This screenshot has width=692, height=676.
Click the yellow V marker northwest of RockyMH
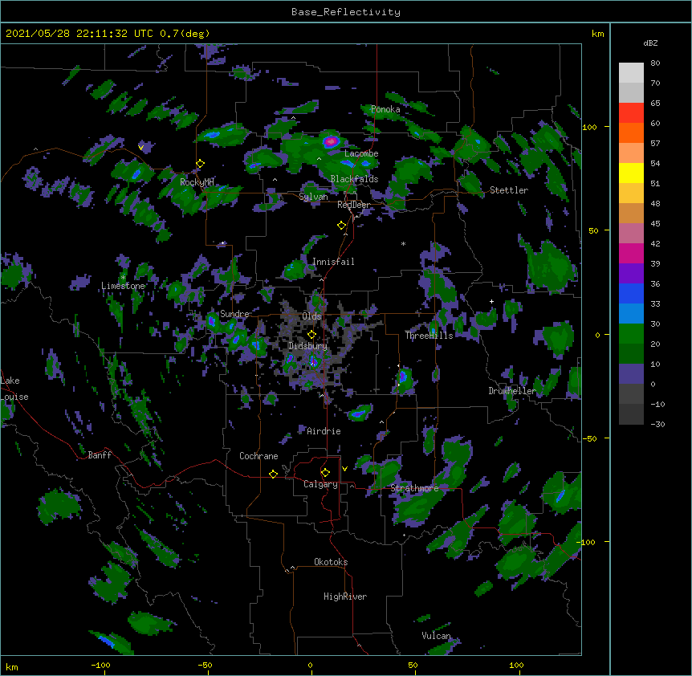pos(140,148)
